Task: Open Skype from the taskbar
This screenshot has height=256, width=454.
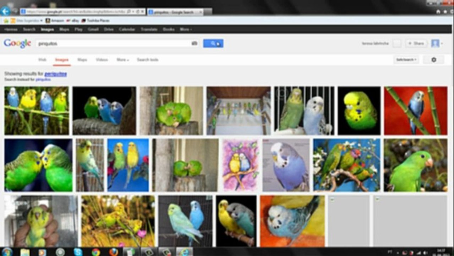Action: tap(78, 252)
